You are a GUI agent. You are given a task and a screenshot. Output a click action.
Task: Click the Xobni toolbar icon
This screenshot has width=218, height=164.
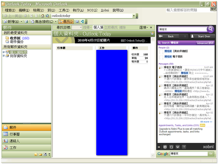pyautogui.click(x=82, y=21)
